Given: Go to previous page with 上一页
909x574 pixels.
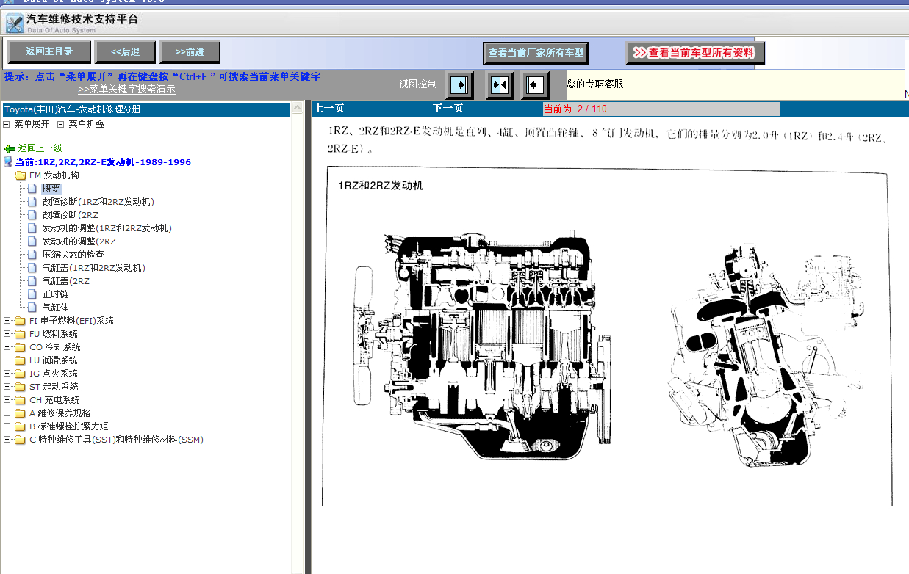Looking at the screenshot, I should click(x=329, y=109).
